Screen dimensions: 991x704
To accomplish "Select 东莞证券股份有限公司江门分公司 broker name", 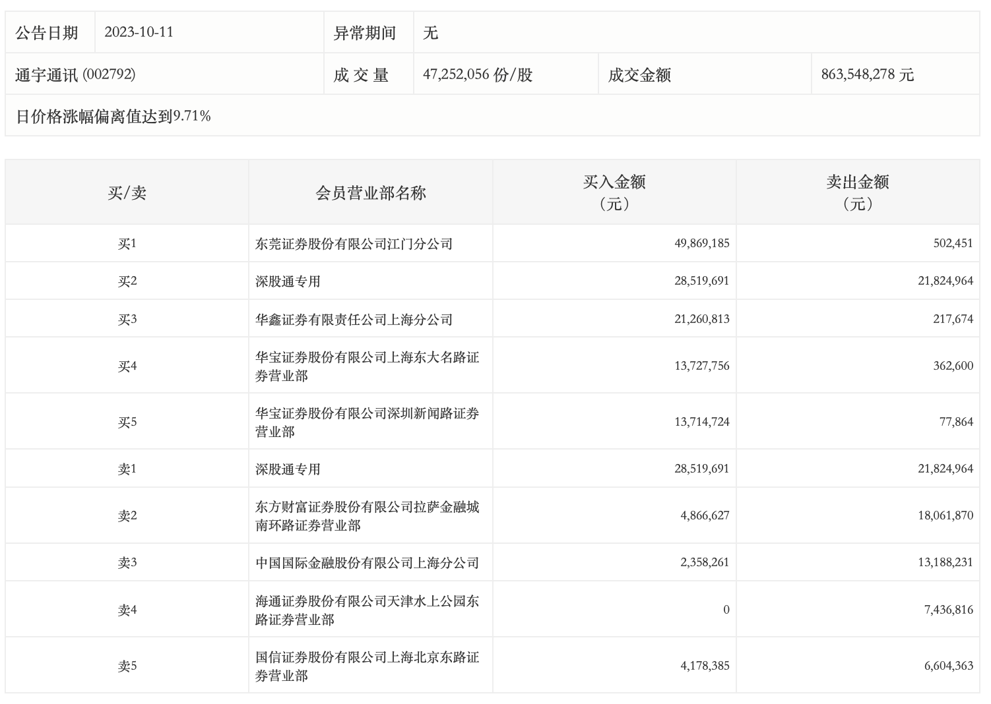I will click(x=354, y=243).
